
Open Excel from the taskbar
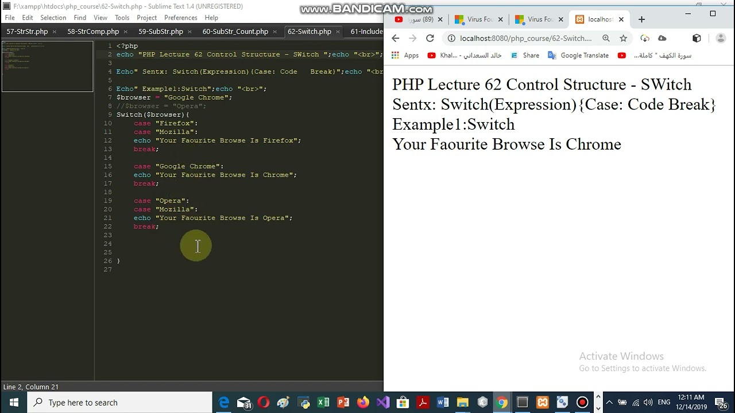pos(323,403)
